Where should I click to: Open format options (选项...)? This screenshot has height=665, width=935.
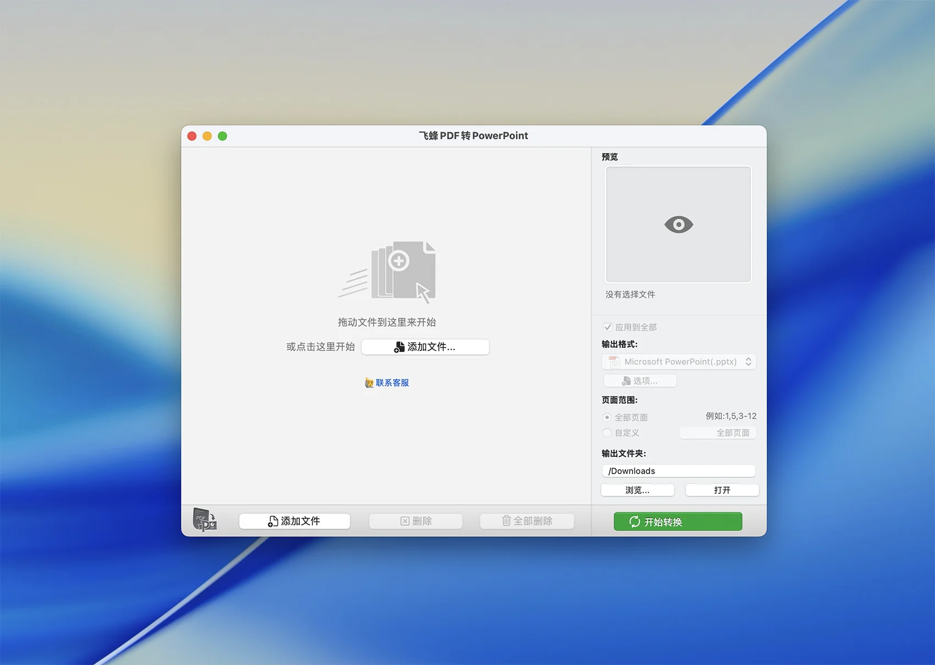(x=640, y=381)
